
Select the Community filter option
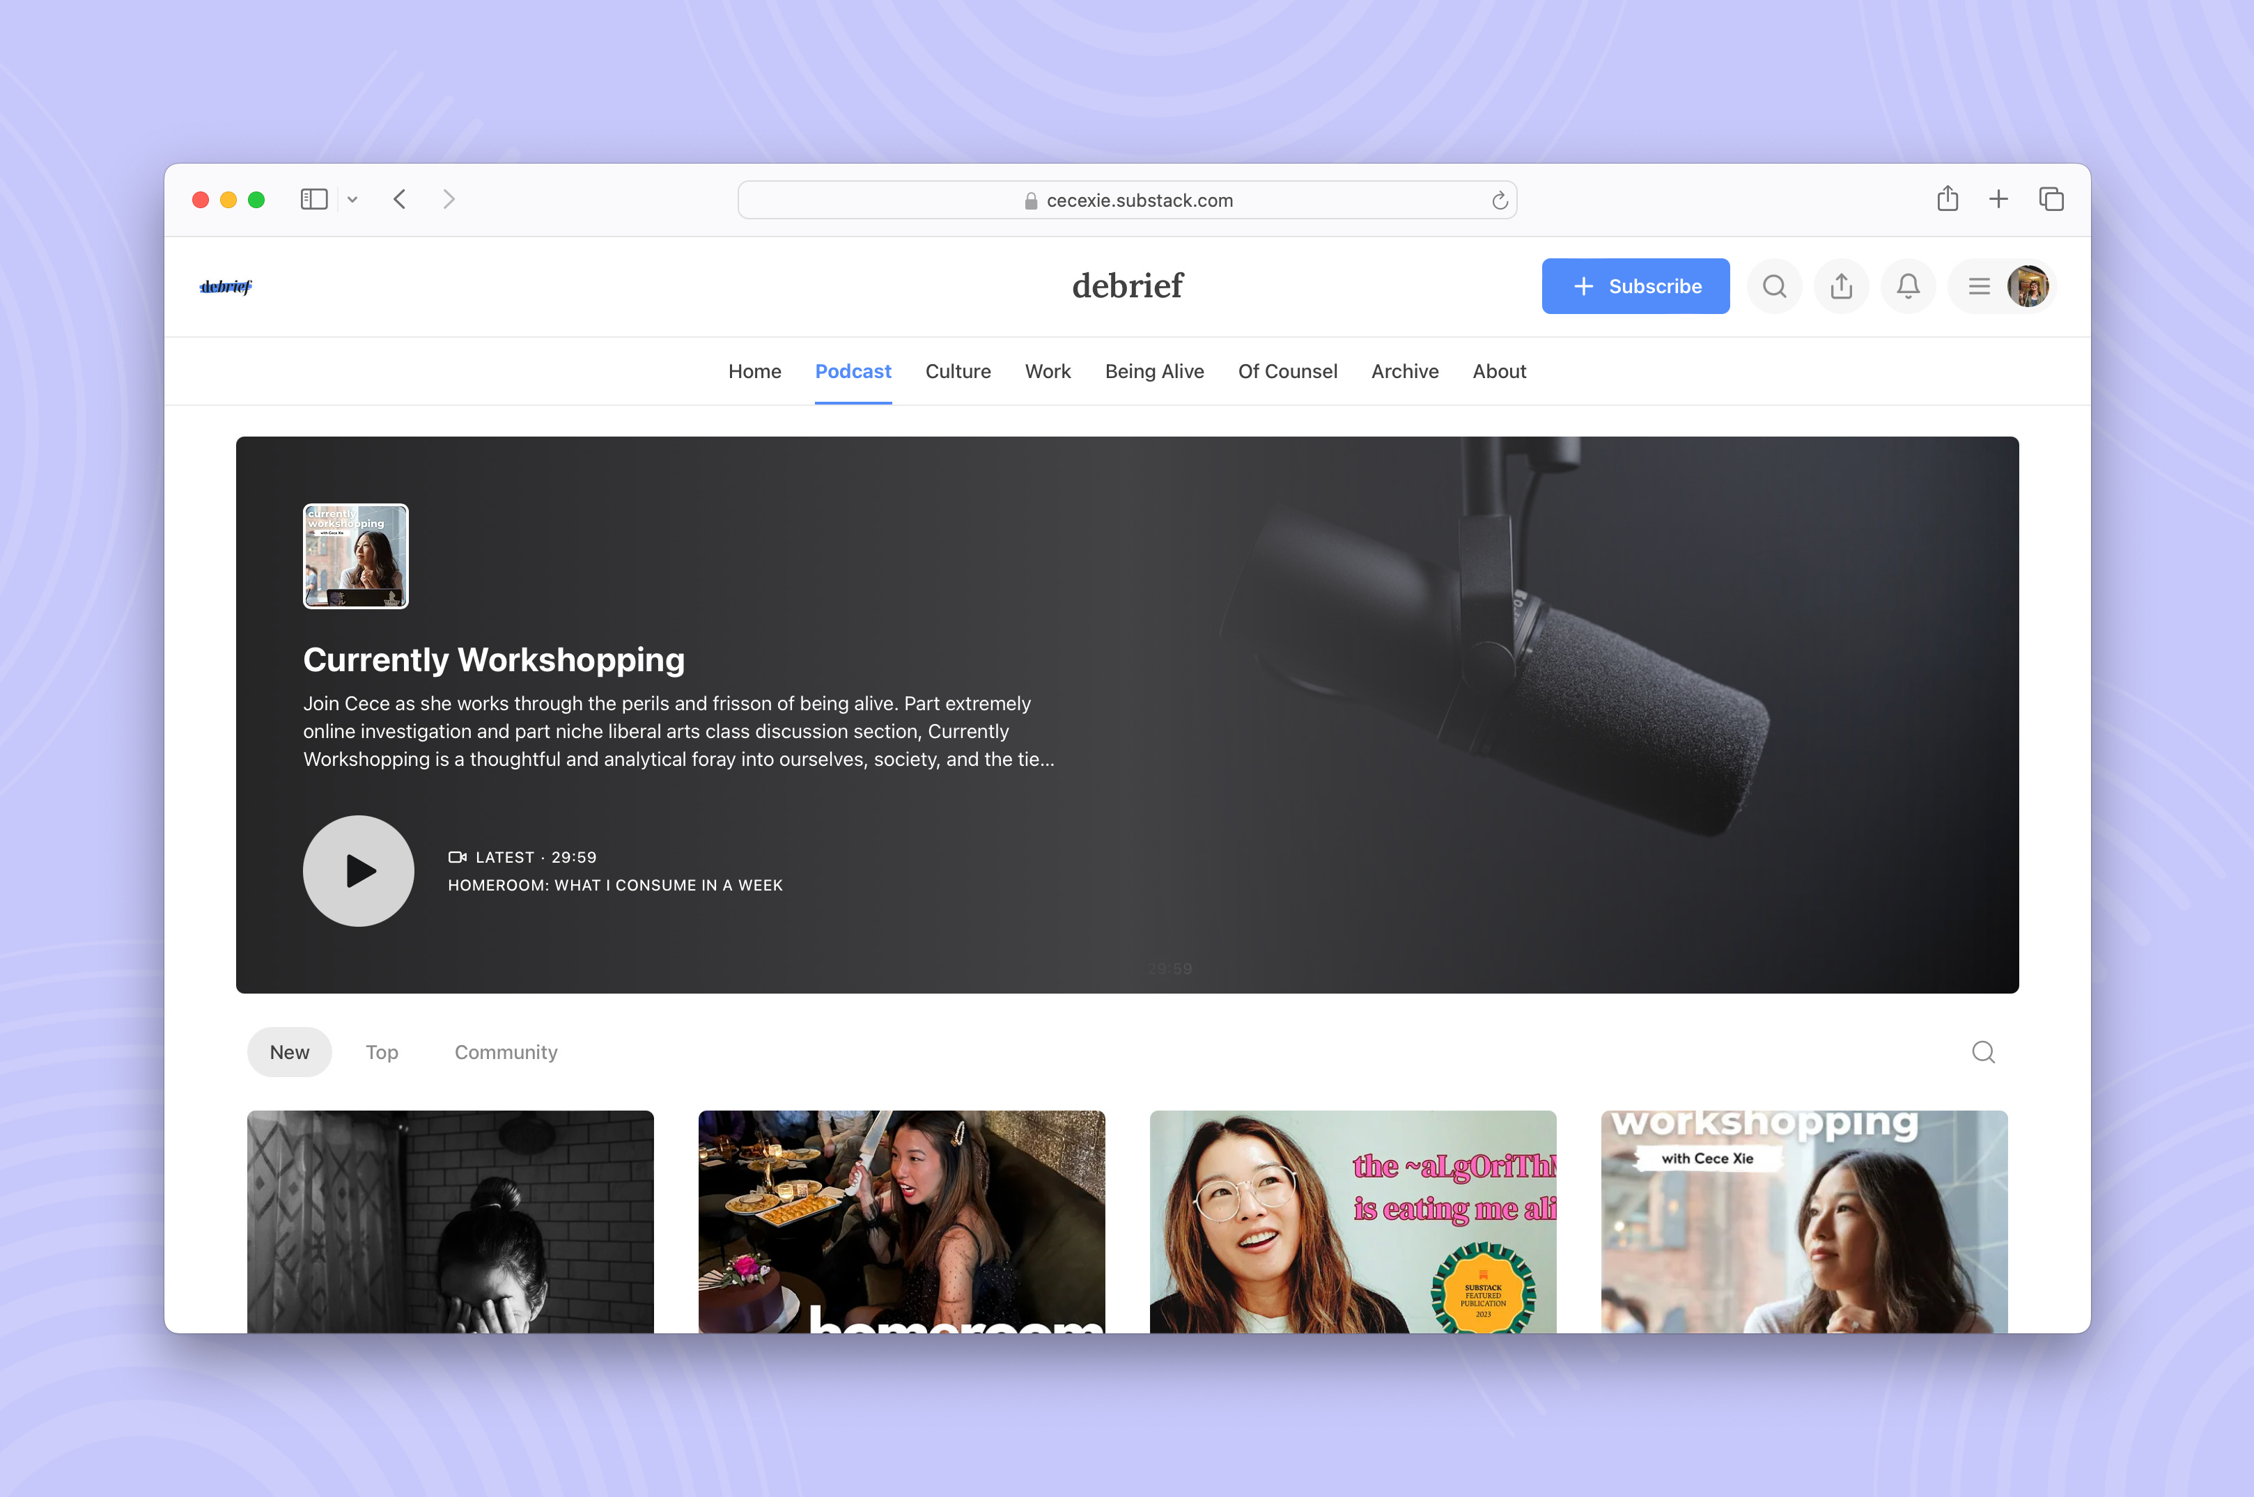tap(506, 1051)
